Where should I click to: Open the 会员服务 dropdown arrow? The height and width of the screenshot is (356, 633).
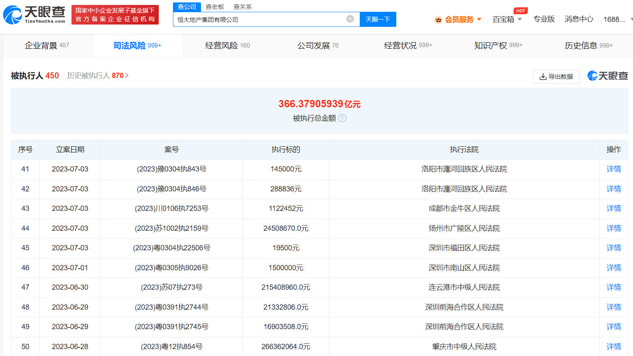pyautogui.click(x=479, y=20)
